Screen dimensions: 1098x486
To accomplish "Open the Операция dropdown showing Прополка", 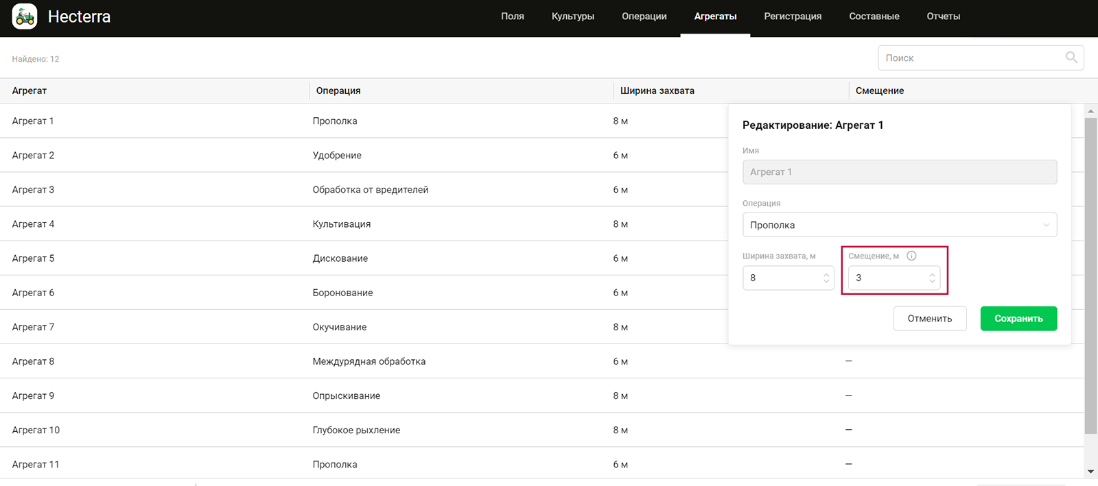I will coord(899,225).
